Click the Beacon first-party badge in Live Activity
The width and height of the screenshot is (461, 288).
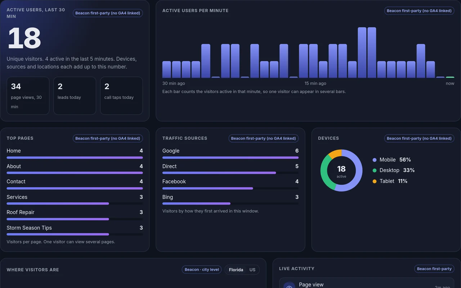point(434,269)
